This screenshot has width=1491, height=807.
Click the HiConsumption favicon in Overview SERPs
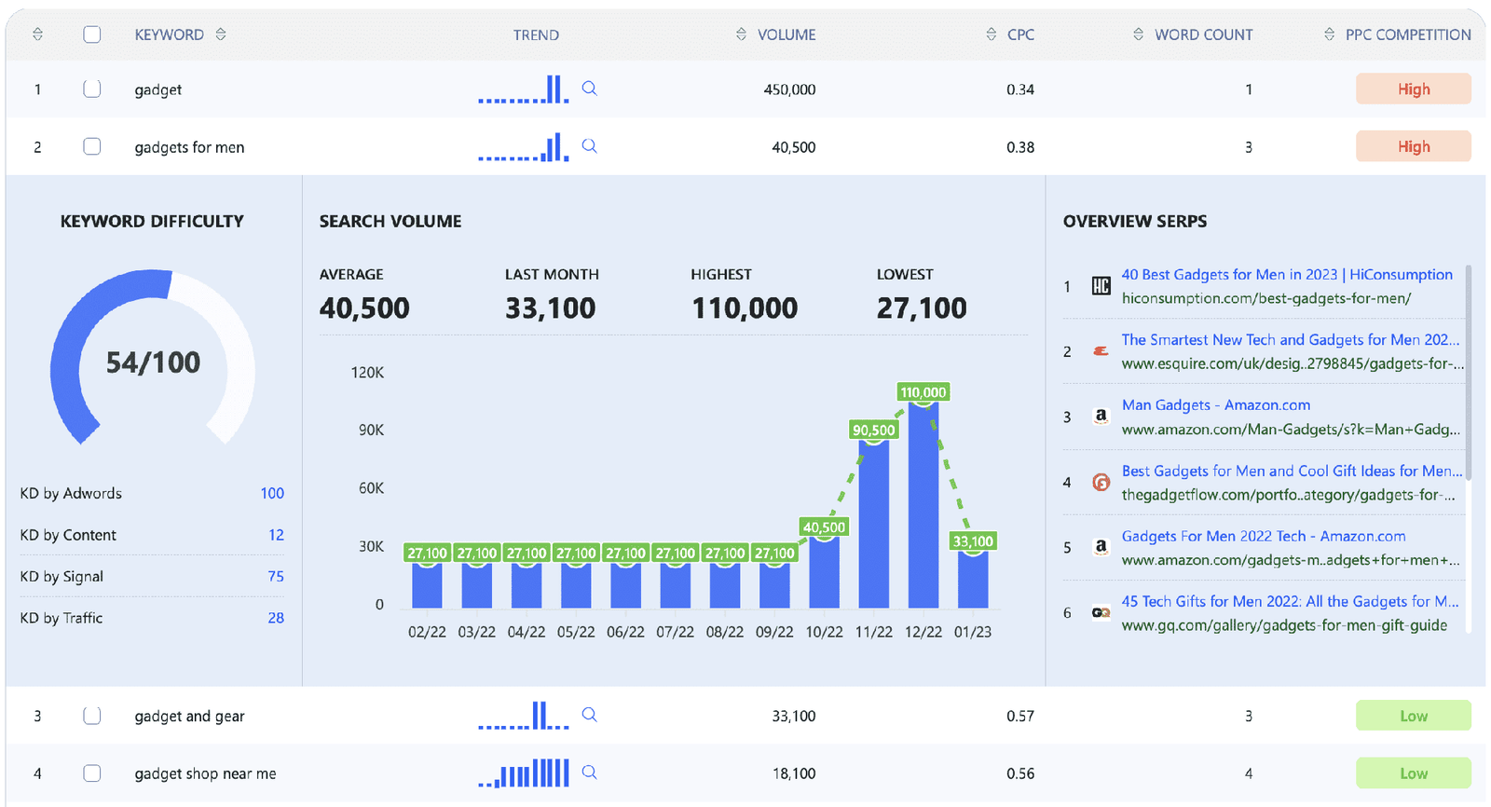[x=1101, y=286]
